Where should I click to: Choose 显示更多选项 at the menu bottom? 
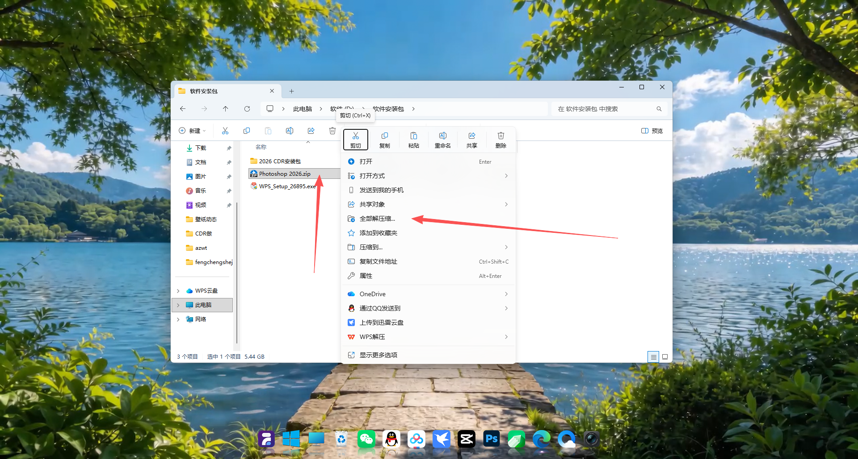click(429, 355)
